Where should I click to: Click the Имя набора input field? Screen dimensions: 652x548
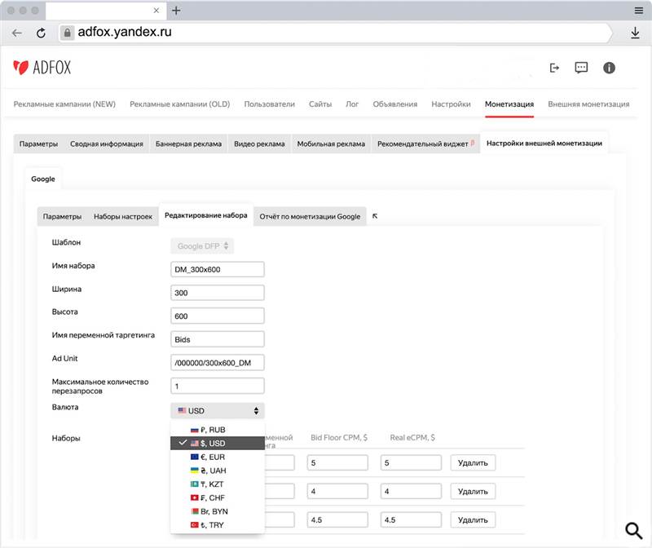coord(218,269)
